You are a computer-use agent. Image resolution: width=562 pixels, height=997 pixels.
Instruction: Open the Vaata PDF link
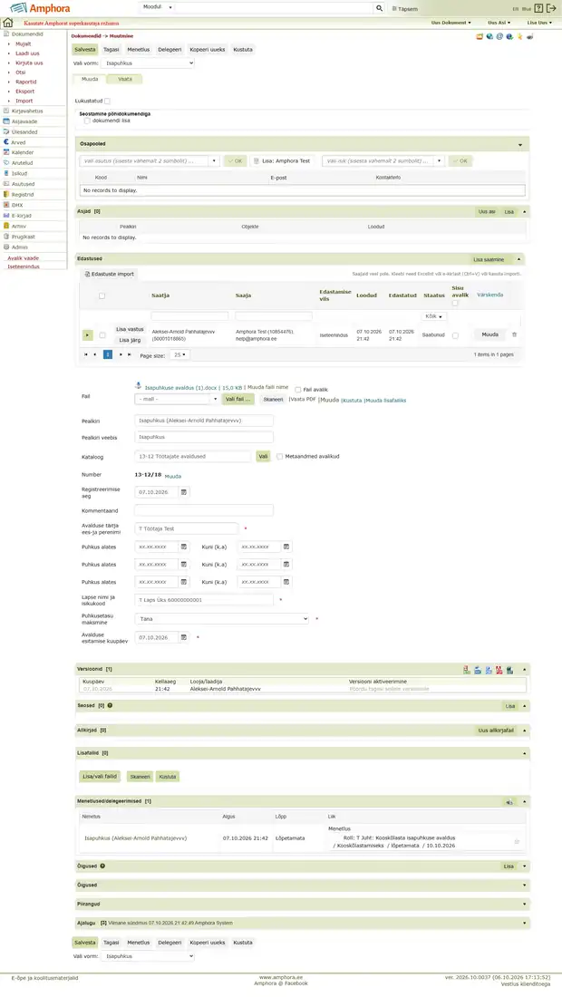coord(303,400)
